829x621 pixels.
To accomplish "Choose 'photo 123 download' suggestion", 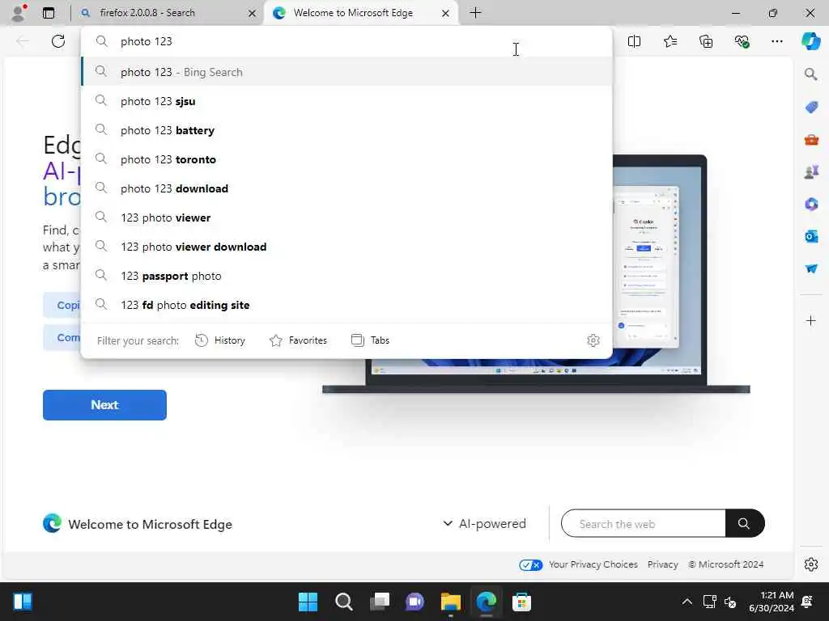I will [x=346, y=188].
